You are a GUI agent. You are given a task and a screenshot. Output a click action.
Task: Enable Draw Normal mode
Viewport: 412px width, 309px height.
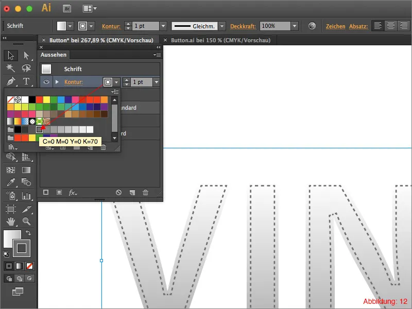[9, 279]
